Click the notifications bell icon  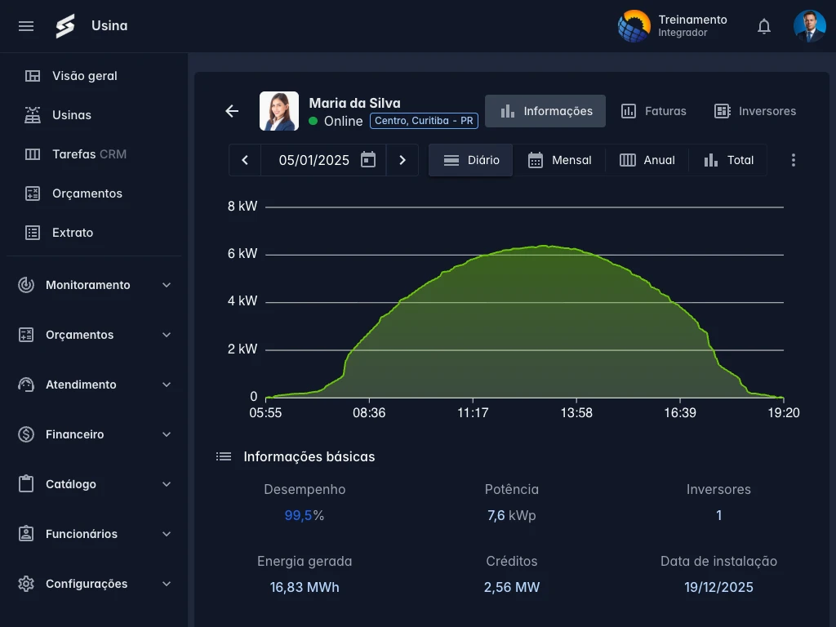(764, 26)
